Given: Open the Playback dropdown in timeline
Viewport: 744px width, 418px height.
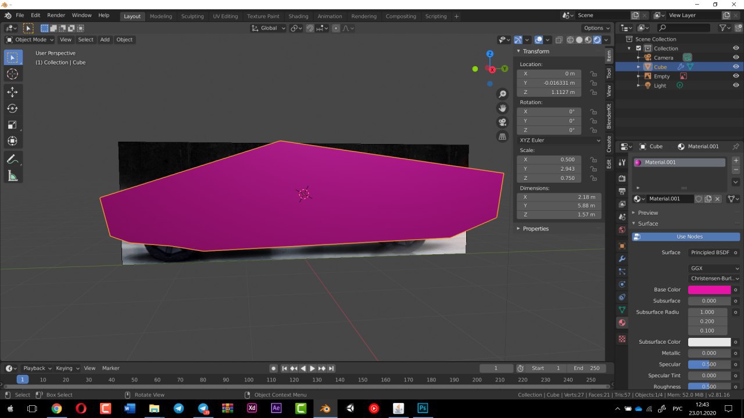Looking at the screenshot, I should tap(37, 368).
